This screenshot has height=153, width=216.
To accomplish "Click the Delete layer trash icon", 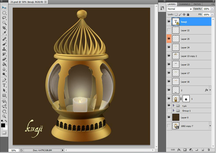I will click(209, 149).
